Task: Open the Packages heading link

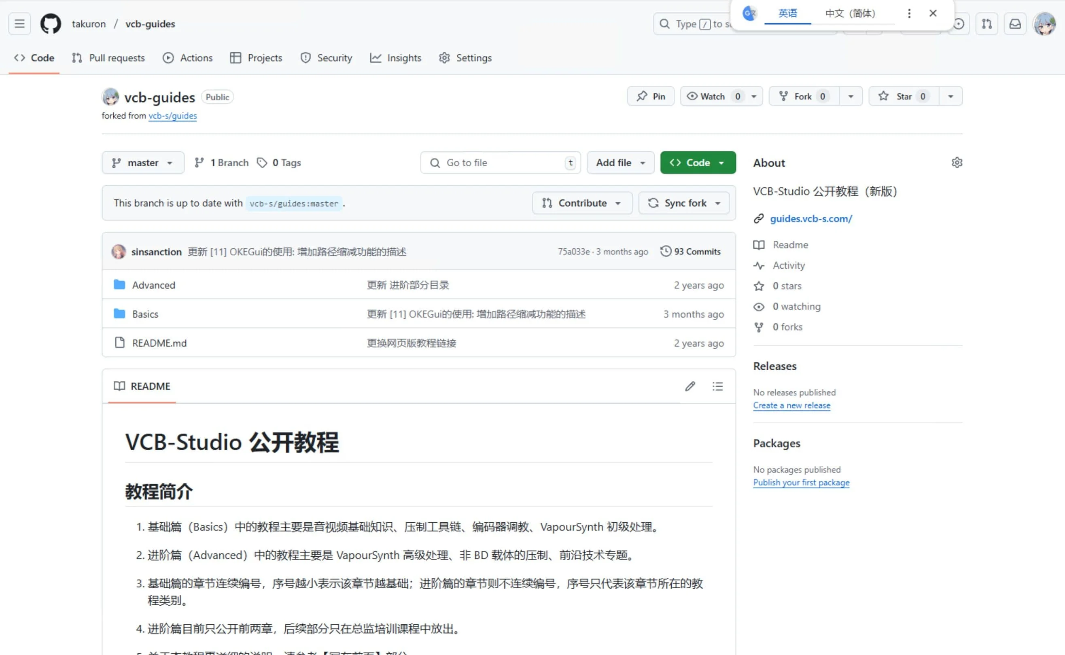Action: pyautogui.click(x=776, y=443)
